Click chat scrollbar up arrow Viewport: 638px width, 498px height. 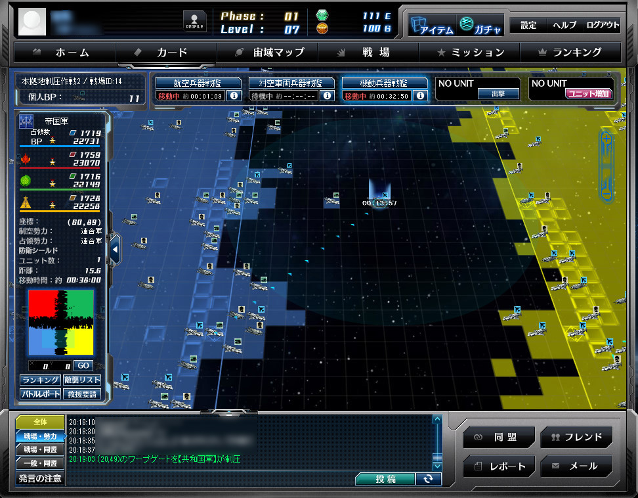[437, 419]
